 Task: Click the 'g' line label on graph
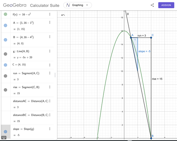click(128, 14)
